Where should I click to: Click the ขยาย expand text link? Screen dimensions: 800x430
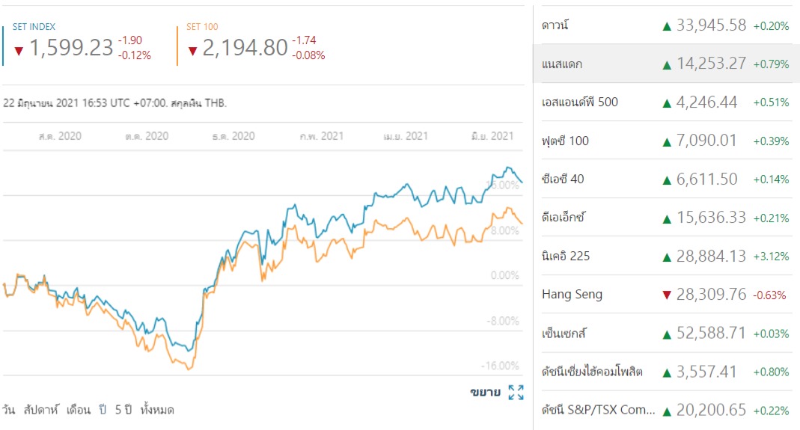click(485, 392)
